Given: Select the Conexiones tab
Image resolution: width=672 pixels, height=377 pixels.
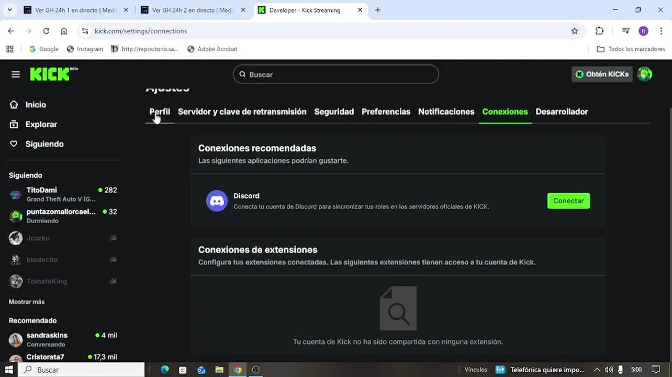Looking at the screenshot, I should [x=505, y=112].
